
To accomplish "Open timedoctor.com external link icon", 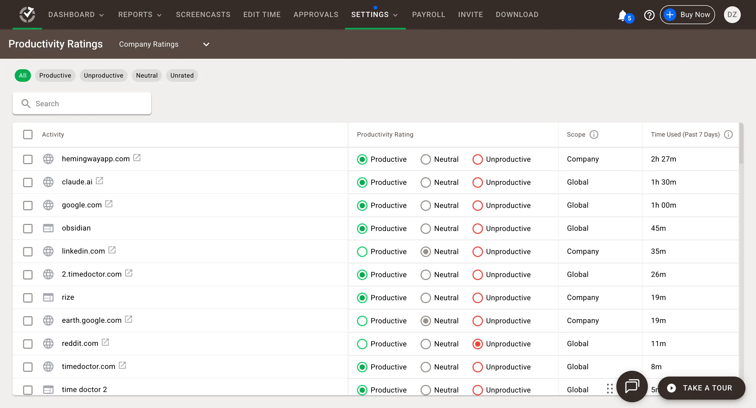I will pyautogui.click(x=122, y=366).
